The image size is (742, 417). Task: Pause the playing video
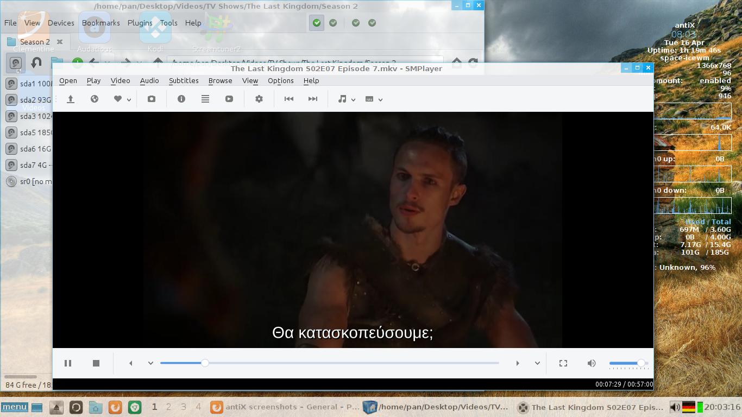(x=68, y=363)
